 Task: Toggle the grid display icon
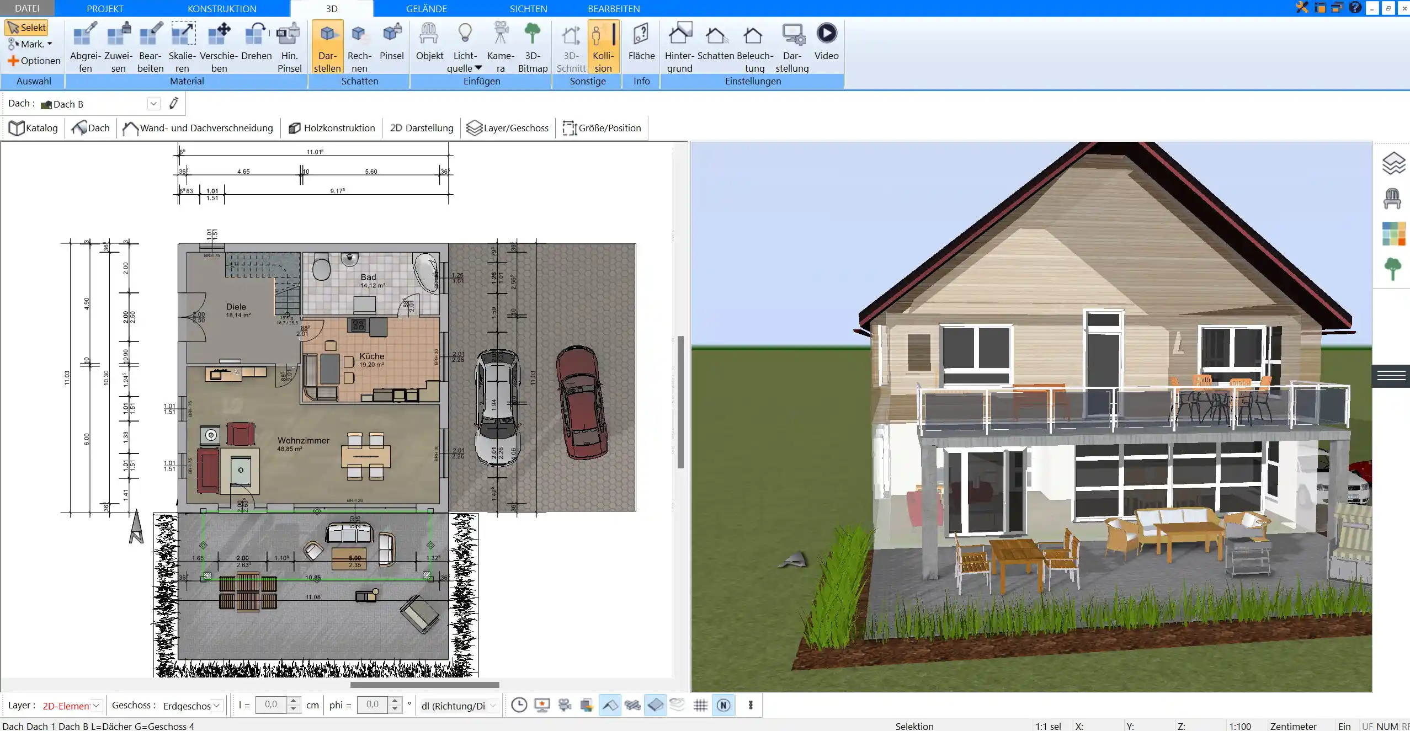(700, 705)
